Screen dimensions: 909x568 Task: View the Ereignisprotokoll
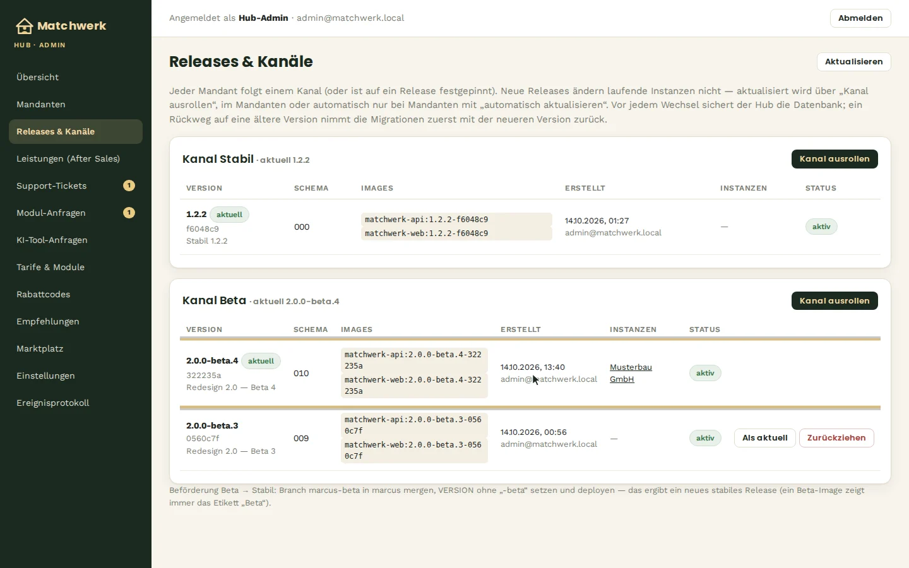(x=76, y=403)
